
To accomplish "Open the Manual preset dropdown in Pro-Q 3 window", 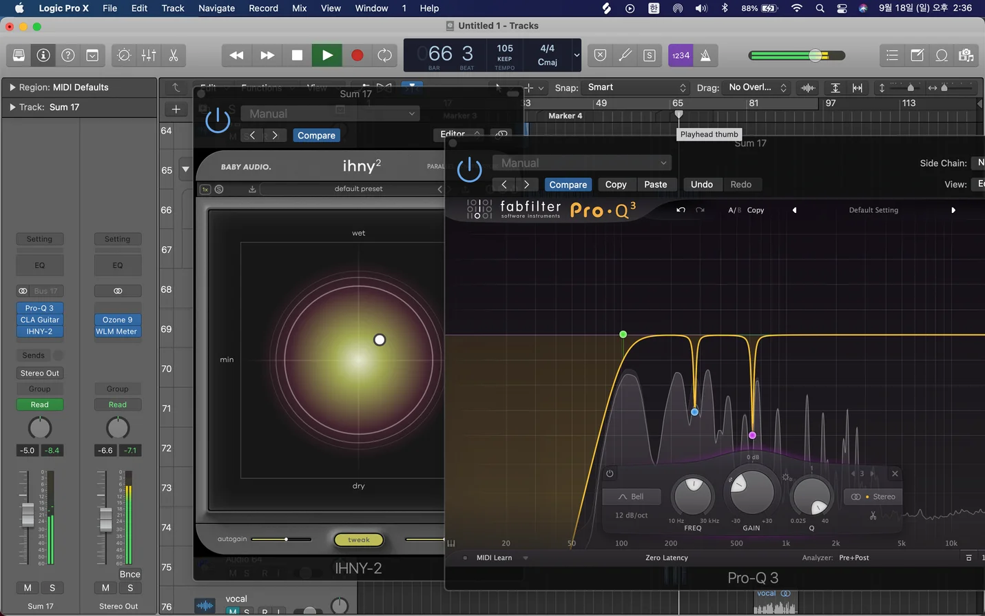I will pyautogui.click(x=581, y=163).
